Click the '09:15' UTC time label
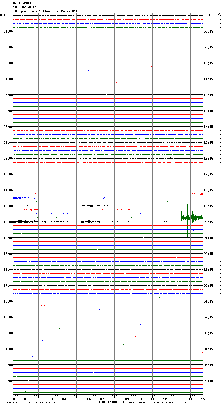Screen dimensions: 224x406 click(x=208, y=47)
